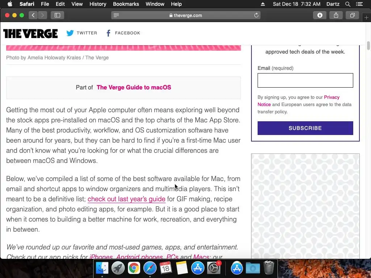Open the View menu
This screenshot has height=278, width=371.
pyautogui.click(x=77, y=4)
